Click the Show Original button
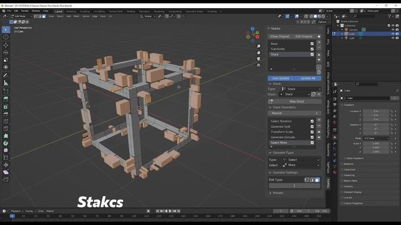The width and height of the screenshot is (401, 225). (x=280, y=36)
